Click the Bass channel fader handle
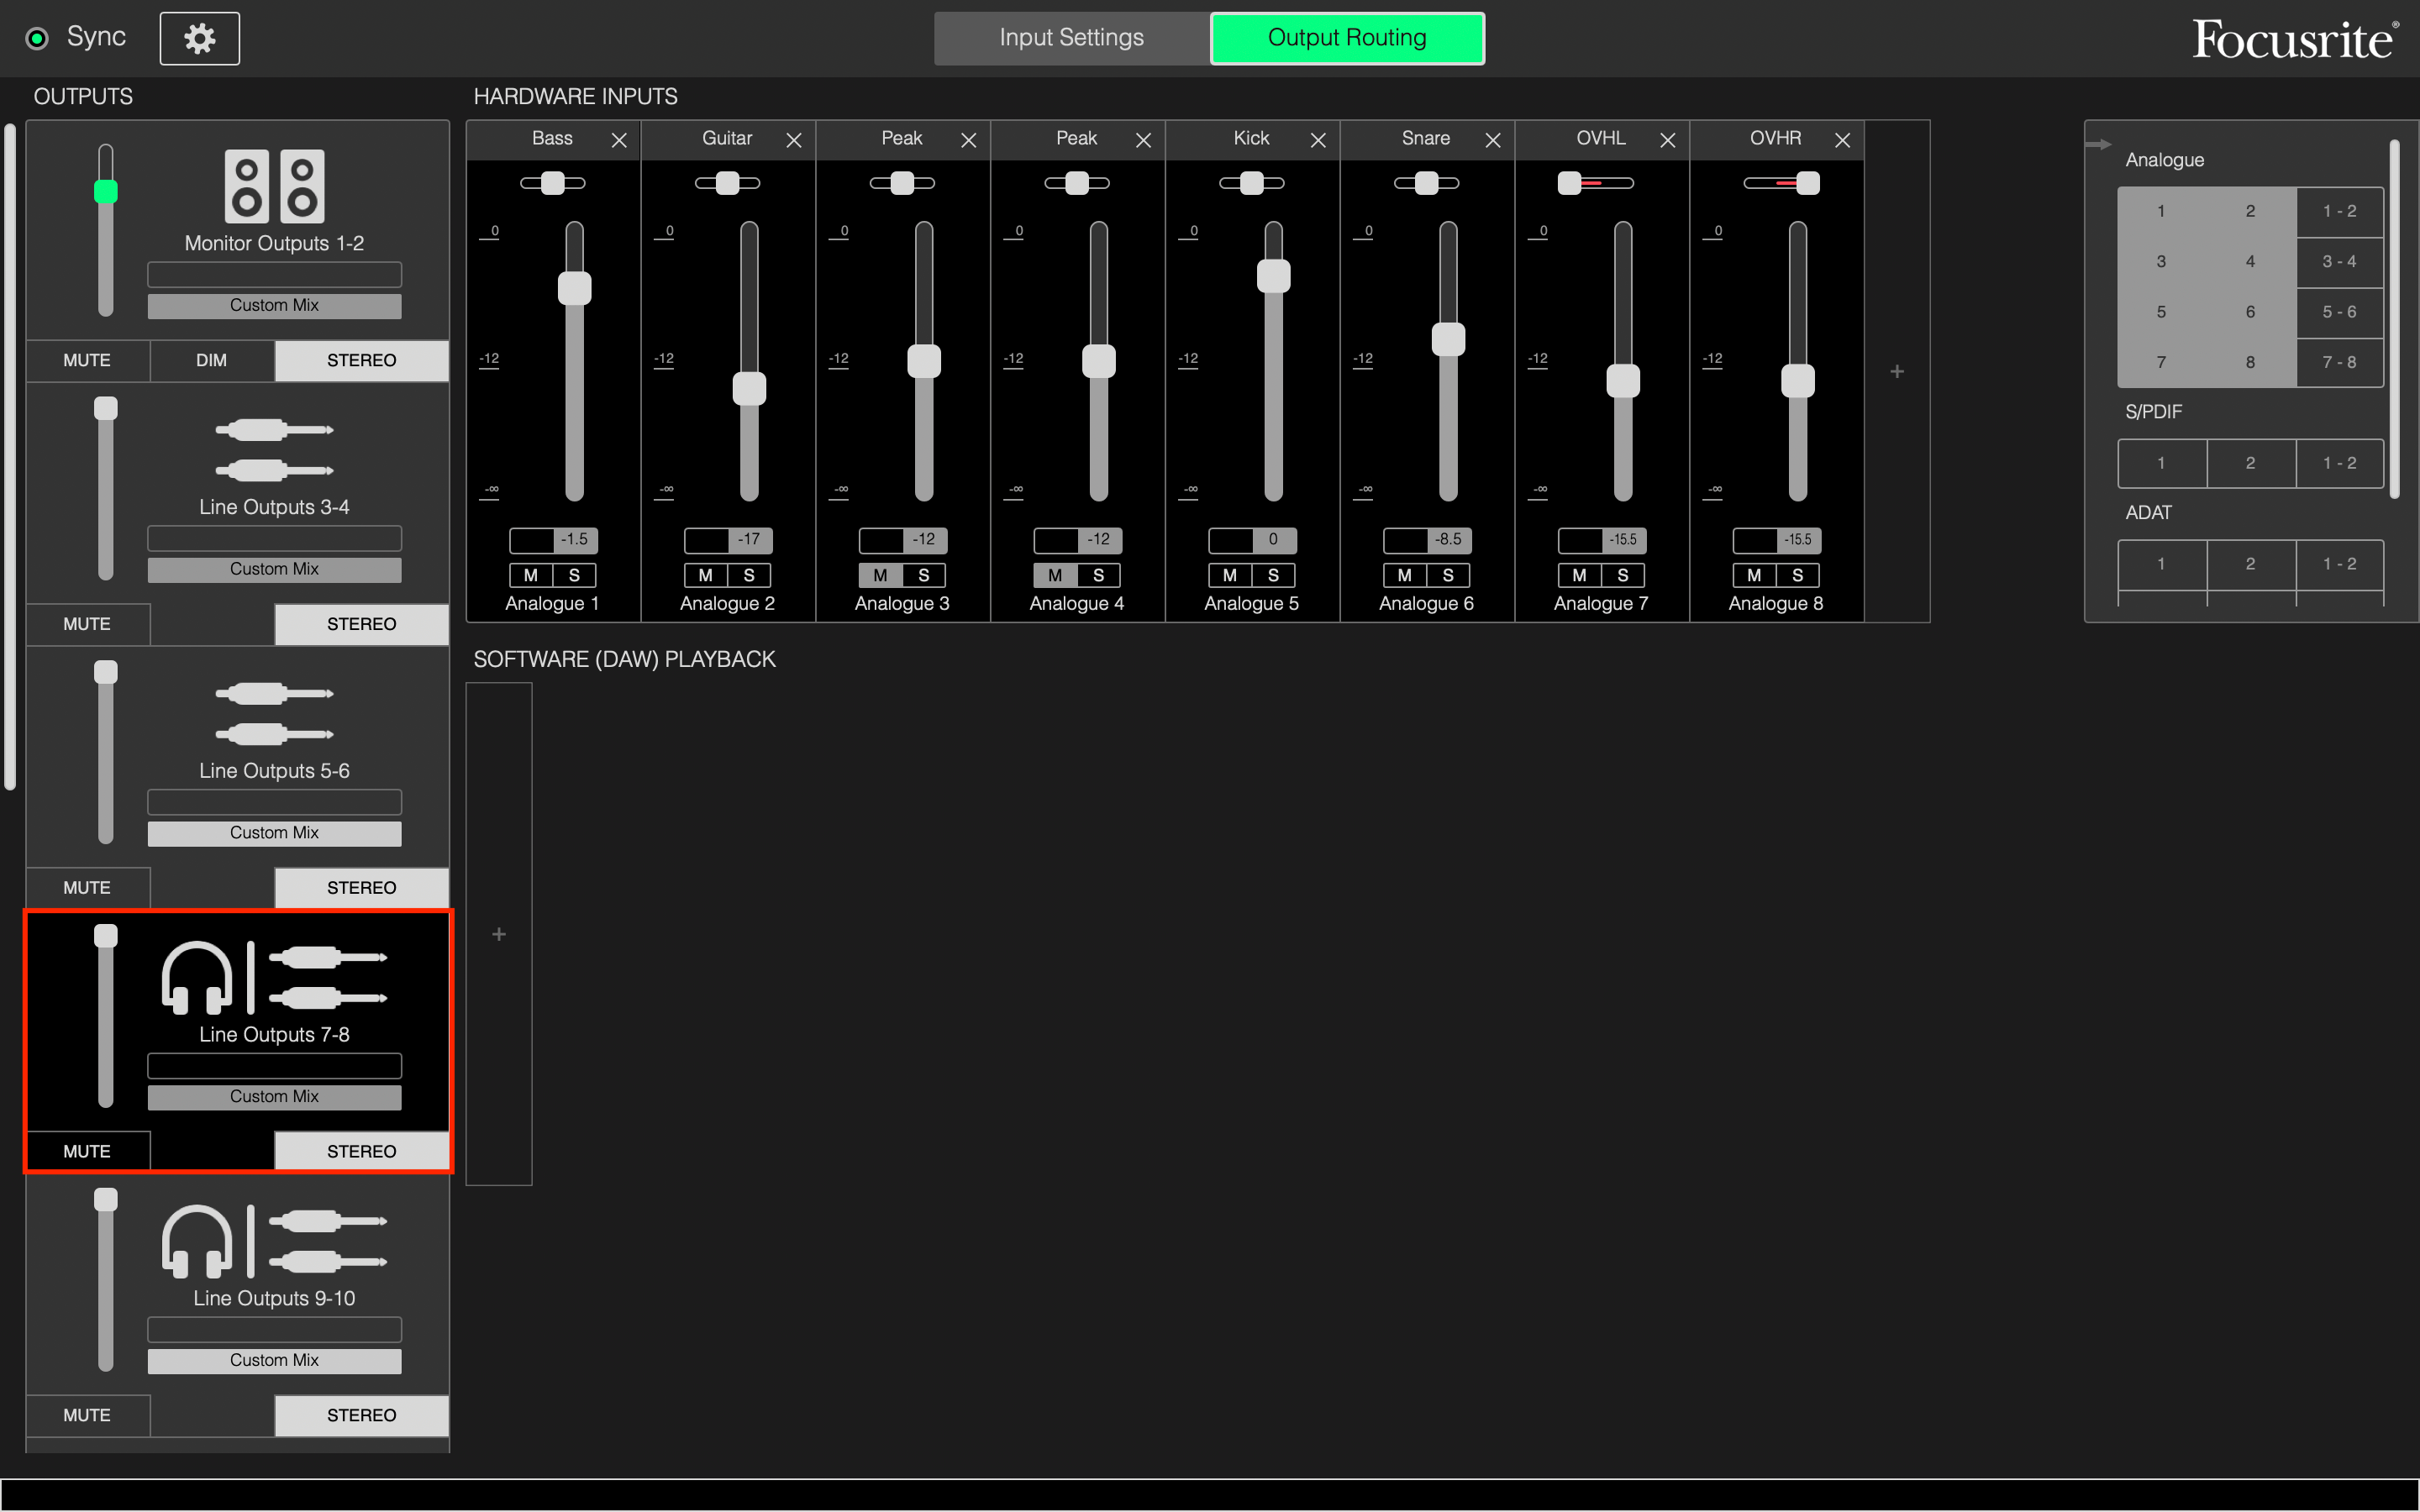Viewport: 2420px width, 1512px height. 574,288
